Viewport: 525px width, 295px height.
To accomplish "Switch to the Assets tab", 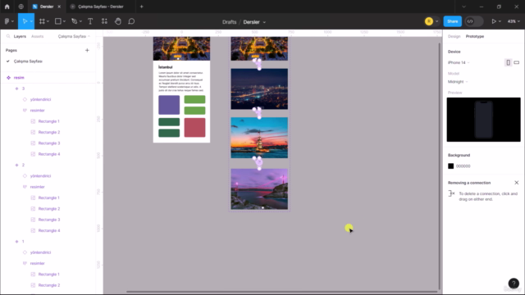I will (x=37, y=36).
